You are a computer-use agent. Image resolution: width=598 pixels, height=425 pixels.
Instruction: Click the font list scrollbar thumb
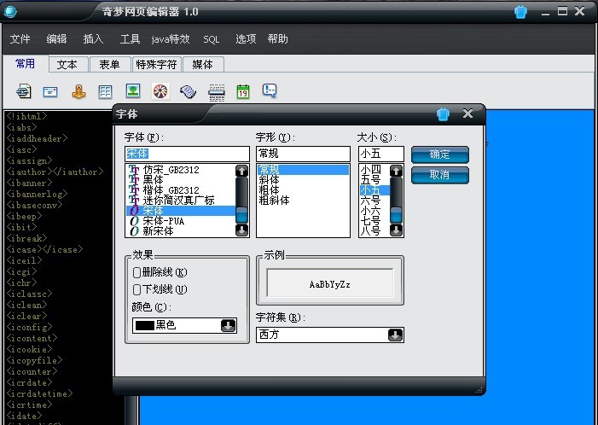coord(241,214)
